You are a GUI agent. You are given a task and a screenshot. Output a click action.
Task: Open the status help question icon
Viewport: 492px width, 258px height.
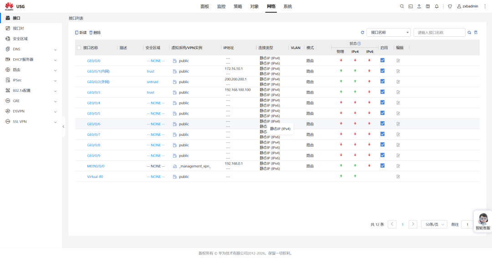(x=359, y=44)
